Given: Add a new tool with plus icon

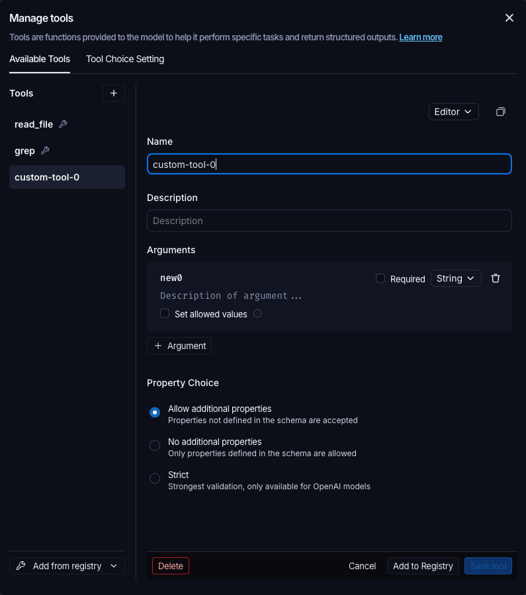Looking at the screenshot, I should tap(114, 93).
